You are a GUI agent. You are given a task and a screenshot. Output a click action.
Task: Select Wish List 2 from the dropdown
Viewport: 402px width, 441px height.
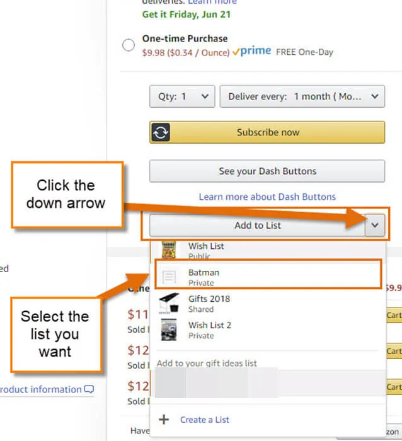pos(268,330)
